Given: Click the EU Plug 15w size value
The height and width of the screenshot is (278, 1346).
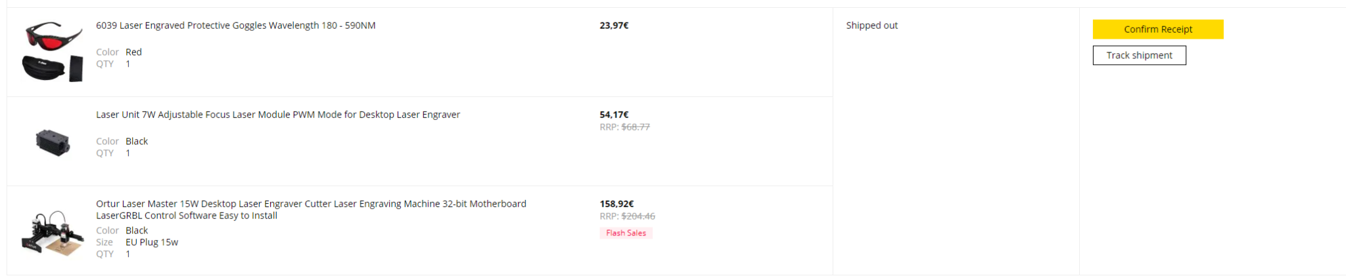Looking at the screenshot, I should pyautogui.click(x=152, y=243).
